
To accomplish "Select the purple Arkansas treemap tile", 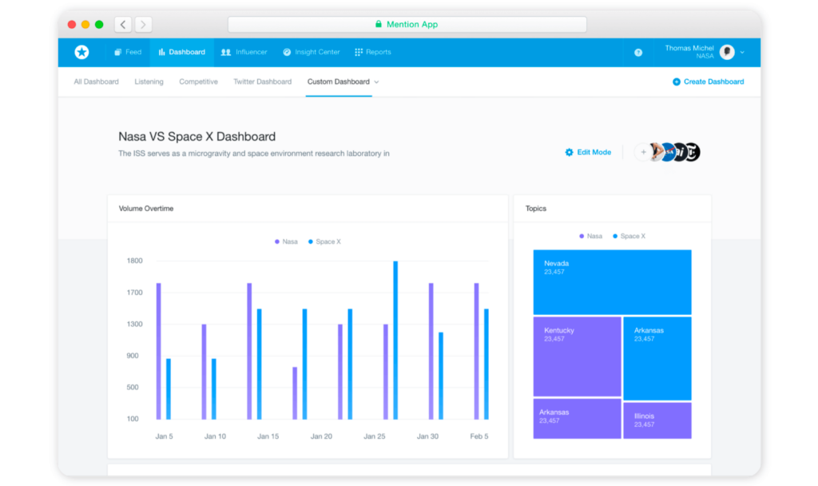I will (577, 419).
